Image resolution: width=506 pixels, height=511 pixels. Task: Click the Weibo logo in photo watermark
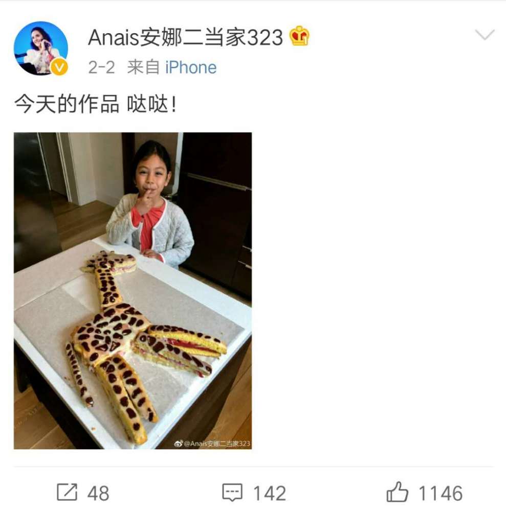(179, 444)
